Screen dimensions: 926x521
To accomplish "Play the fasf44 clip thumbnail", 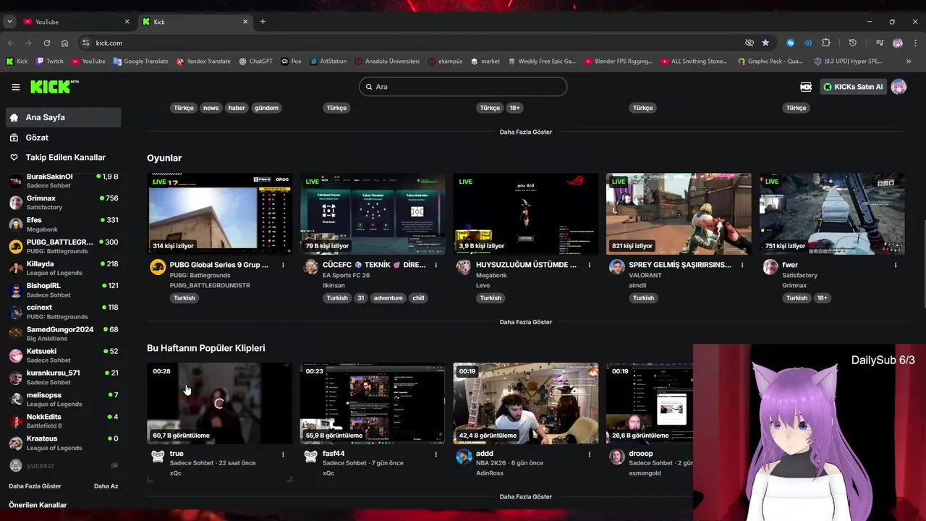I will 373,403.
